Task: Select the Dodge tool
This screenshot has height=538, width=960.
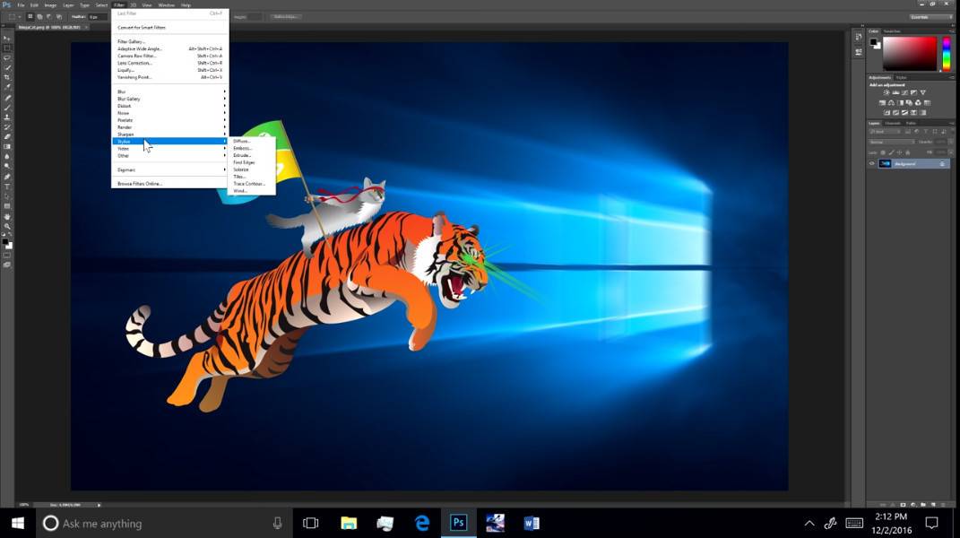Action: [7, 166]
